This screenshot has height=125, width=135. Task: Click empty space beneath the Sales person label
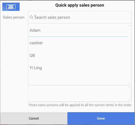14,62
